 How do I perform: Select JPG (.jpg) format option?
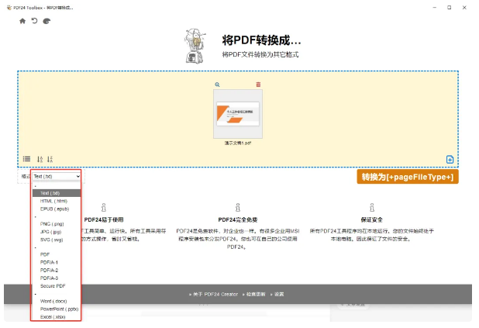pos(52,231)
